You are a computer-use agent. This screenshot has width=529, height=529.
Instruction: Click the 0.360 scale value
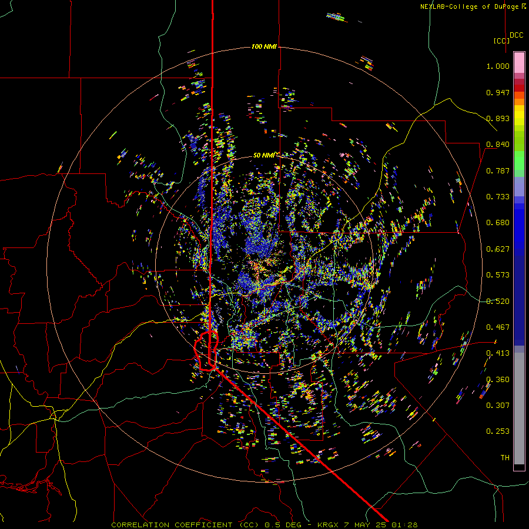pos(498,380)
